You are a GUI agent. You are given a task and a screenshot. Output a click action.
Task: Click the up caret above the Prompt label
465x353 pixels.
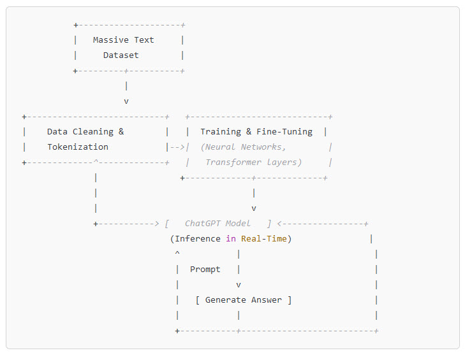[x=177, y=254]
